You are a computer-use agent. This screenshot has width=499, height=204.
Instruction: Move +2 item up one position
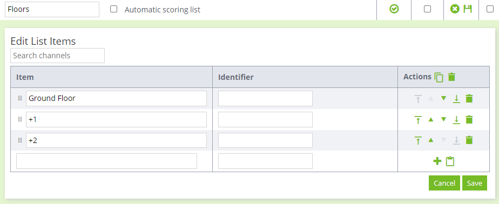coord(430,140)
